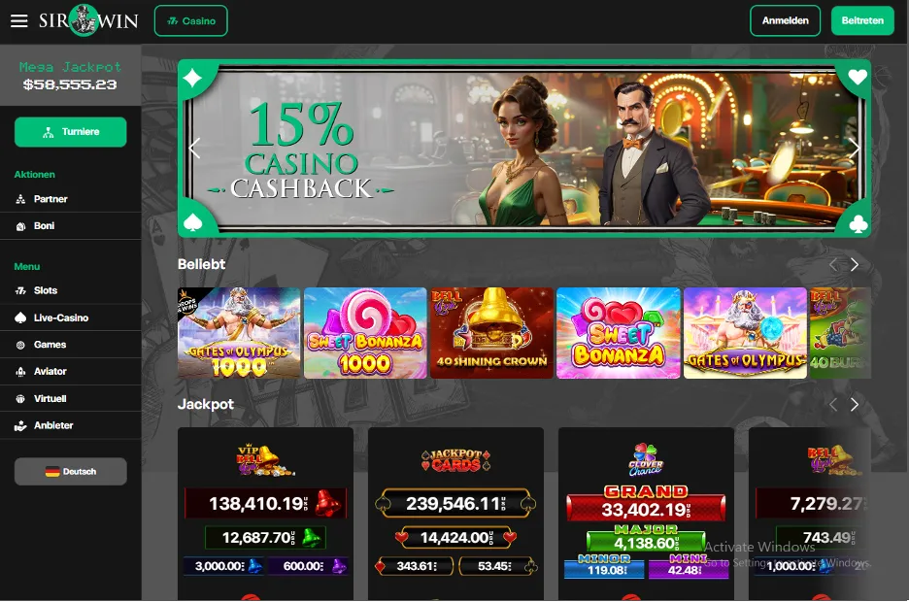
Task: Launch Aviator from the sidebar menu
Action: click(x=71, y=372)
